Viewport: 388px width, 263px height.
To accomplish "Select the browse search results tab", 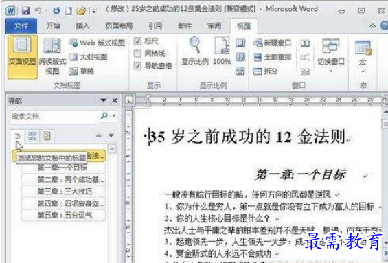I will 47,136.
